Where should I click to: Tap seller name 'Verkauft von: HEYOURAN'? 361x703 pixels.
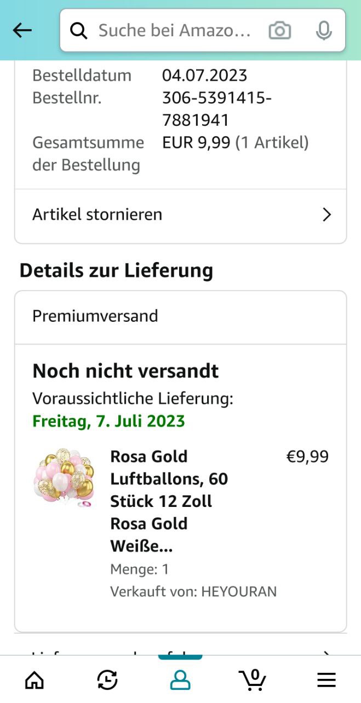tap(193, 592)
